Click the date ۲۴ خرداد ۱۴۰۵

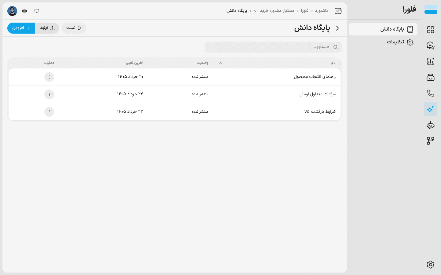pos(130,94)
